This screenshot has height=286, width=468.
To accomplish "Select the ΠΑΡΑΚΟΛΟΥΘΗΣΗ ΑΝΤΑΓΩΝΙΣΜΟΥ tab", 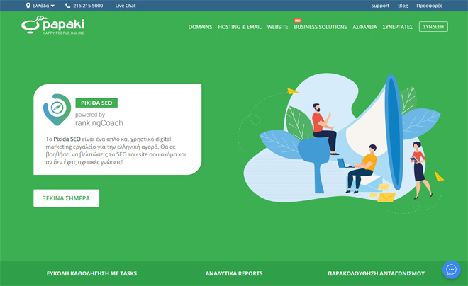I will [x=376, y=273].
